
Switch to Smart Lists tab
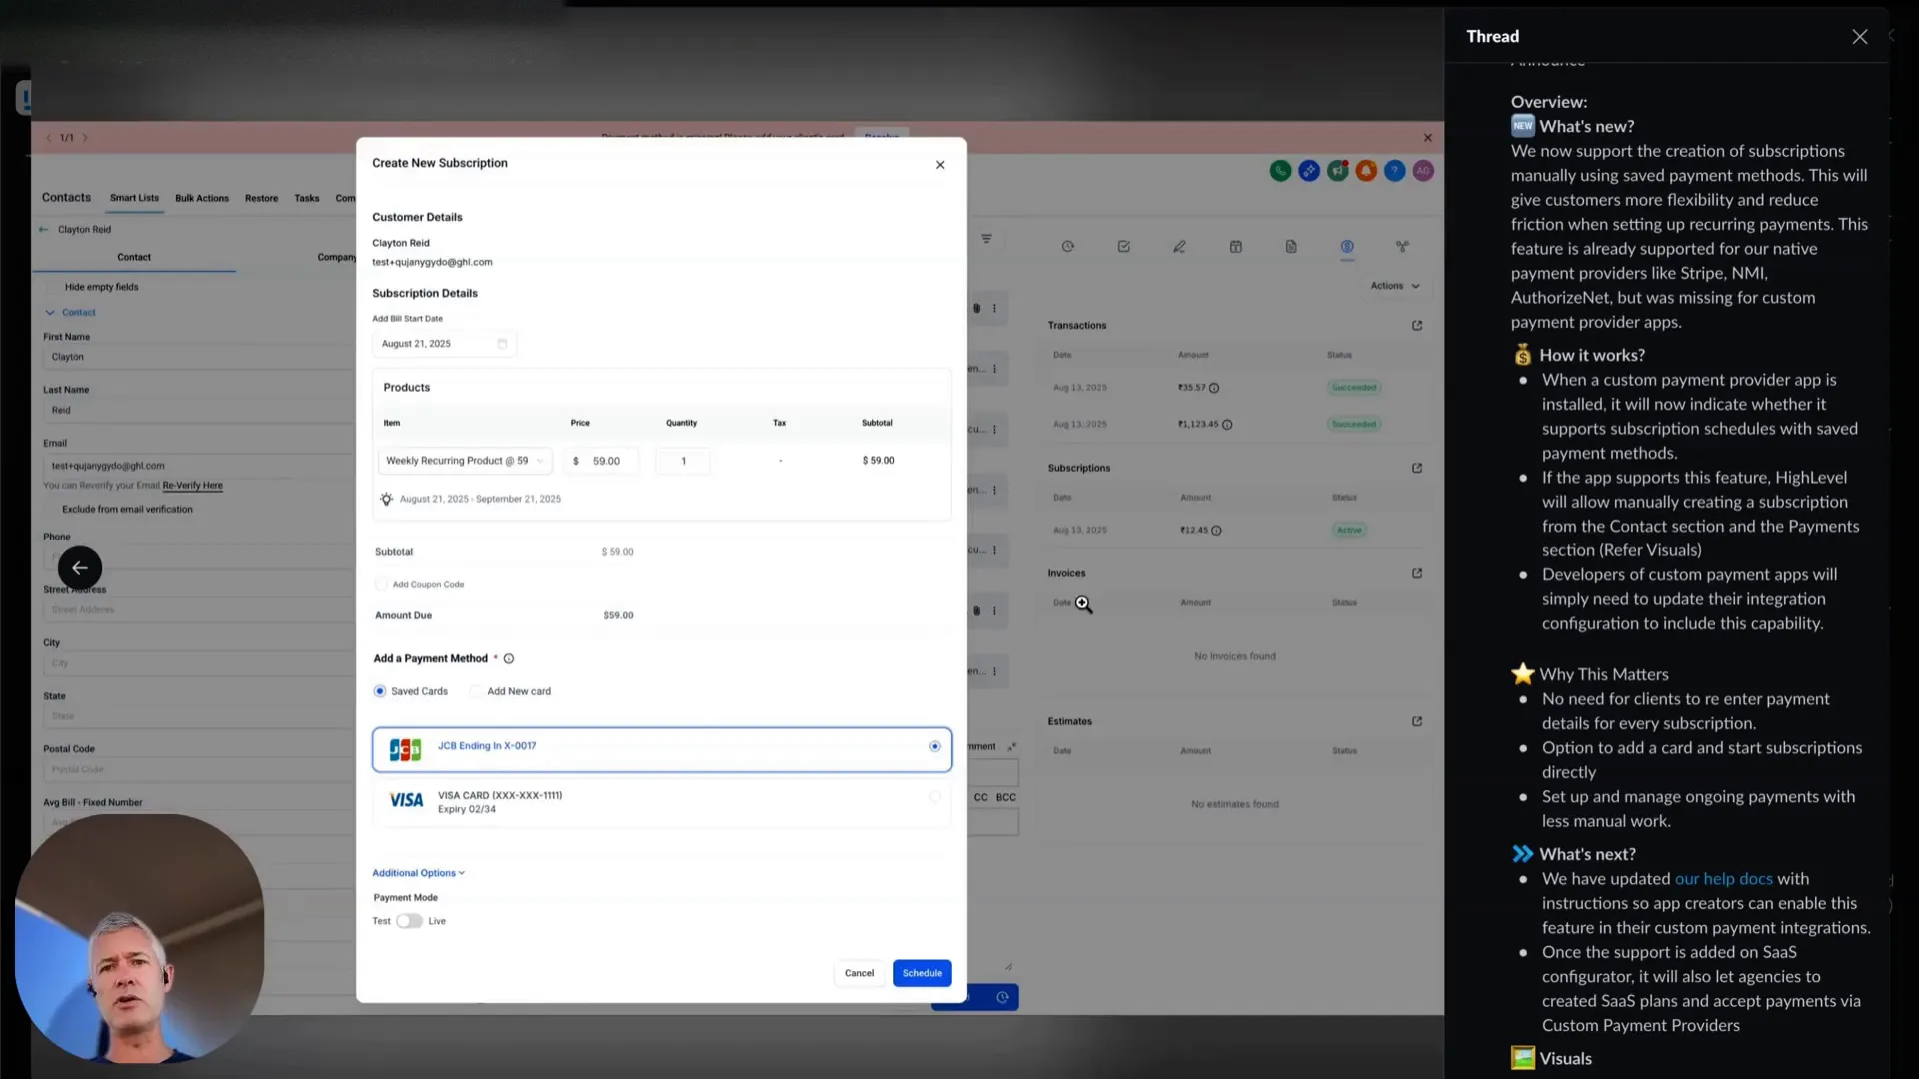point(134,198)
